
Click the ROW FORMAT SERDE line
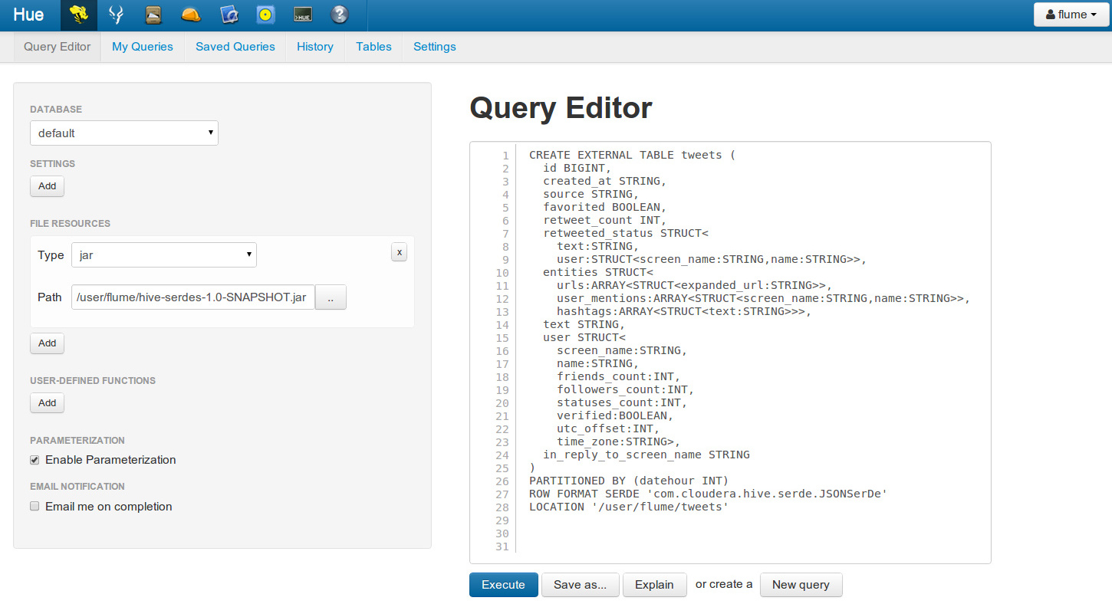(x=708, y=494)
